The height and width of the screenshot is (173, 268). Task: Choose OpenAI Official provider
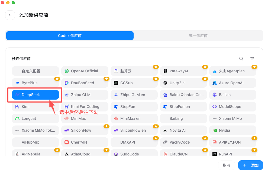[85, 71]
